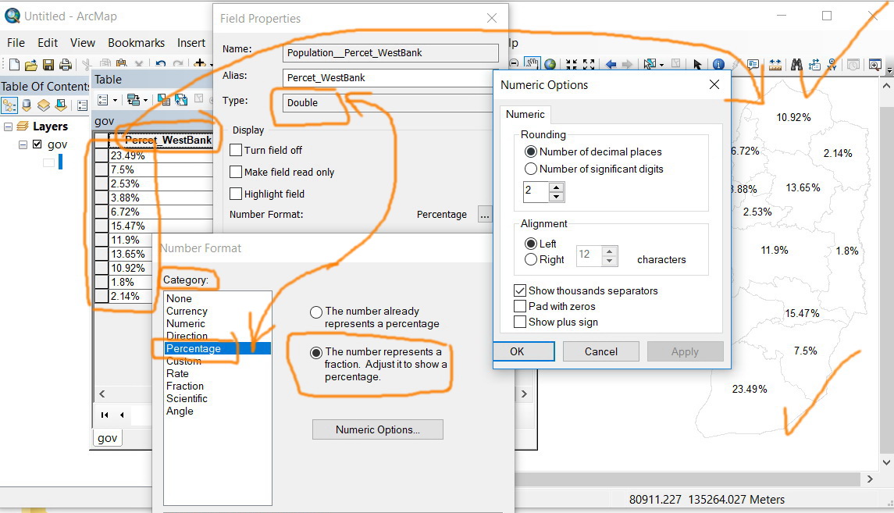Screen dimensions: 894x513
Task: Select 'number represents a fraction' option
Action: (x=316, y=353)
